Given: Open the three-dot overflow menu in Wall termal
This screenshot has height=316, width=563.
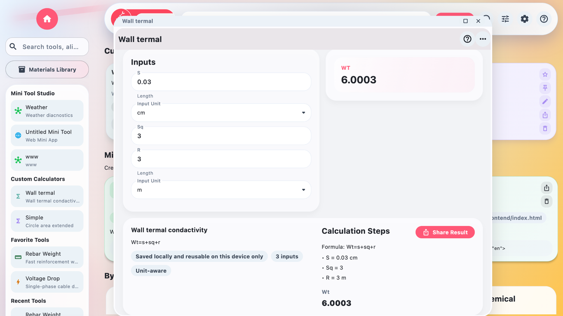Looking at the screenshot, I should point(483,39).
